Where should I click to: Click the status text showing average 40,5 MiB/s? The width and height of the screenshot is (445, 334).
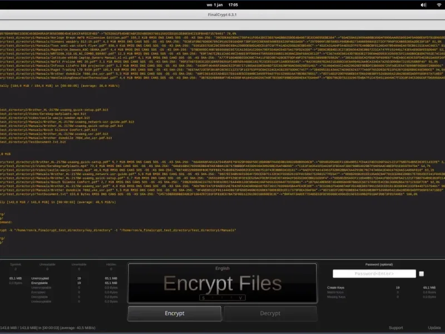coord(48,328)
